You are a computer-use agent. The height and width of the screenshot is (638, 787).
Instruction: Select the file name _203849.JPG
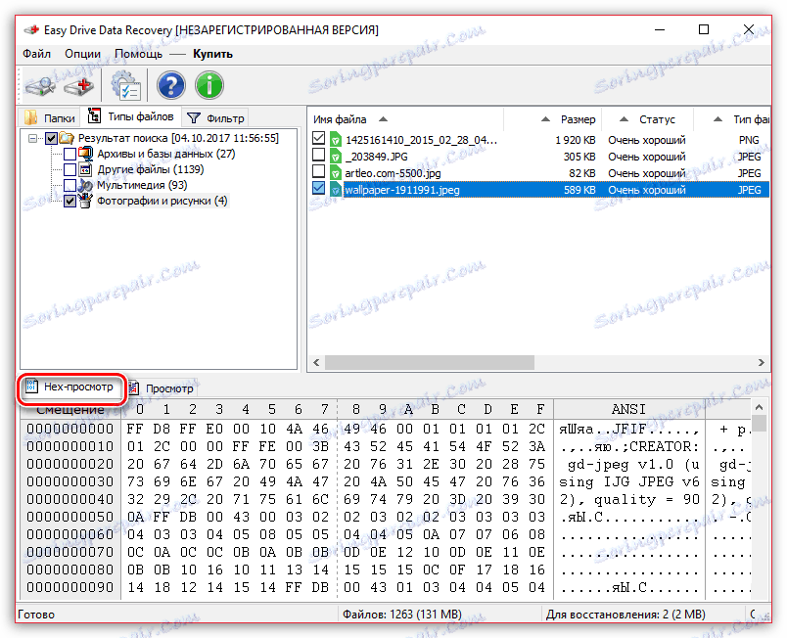point(377,157)
